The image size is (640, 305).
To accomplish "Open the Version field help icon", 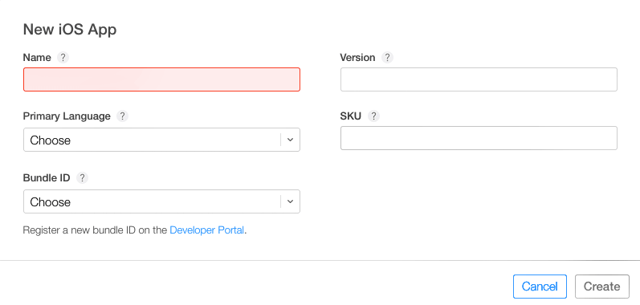I will click(387, 58).
